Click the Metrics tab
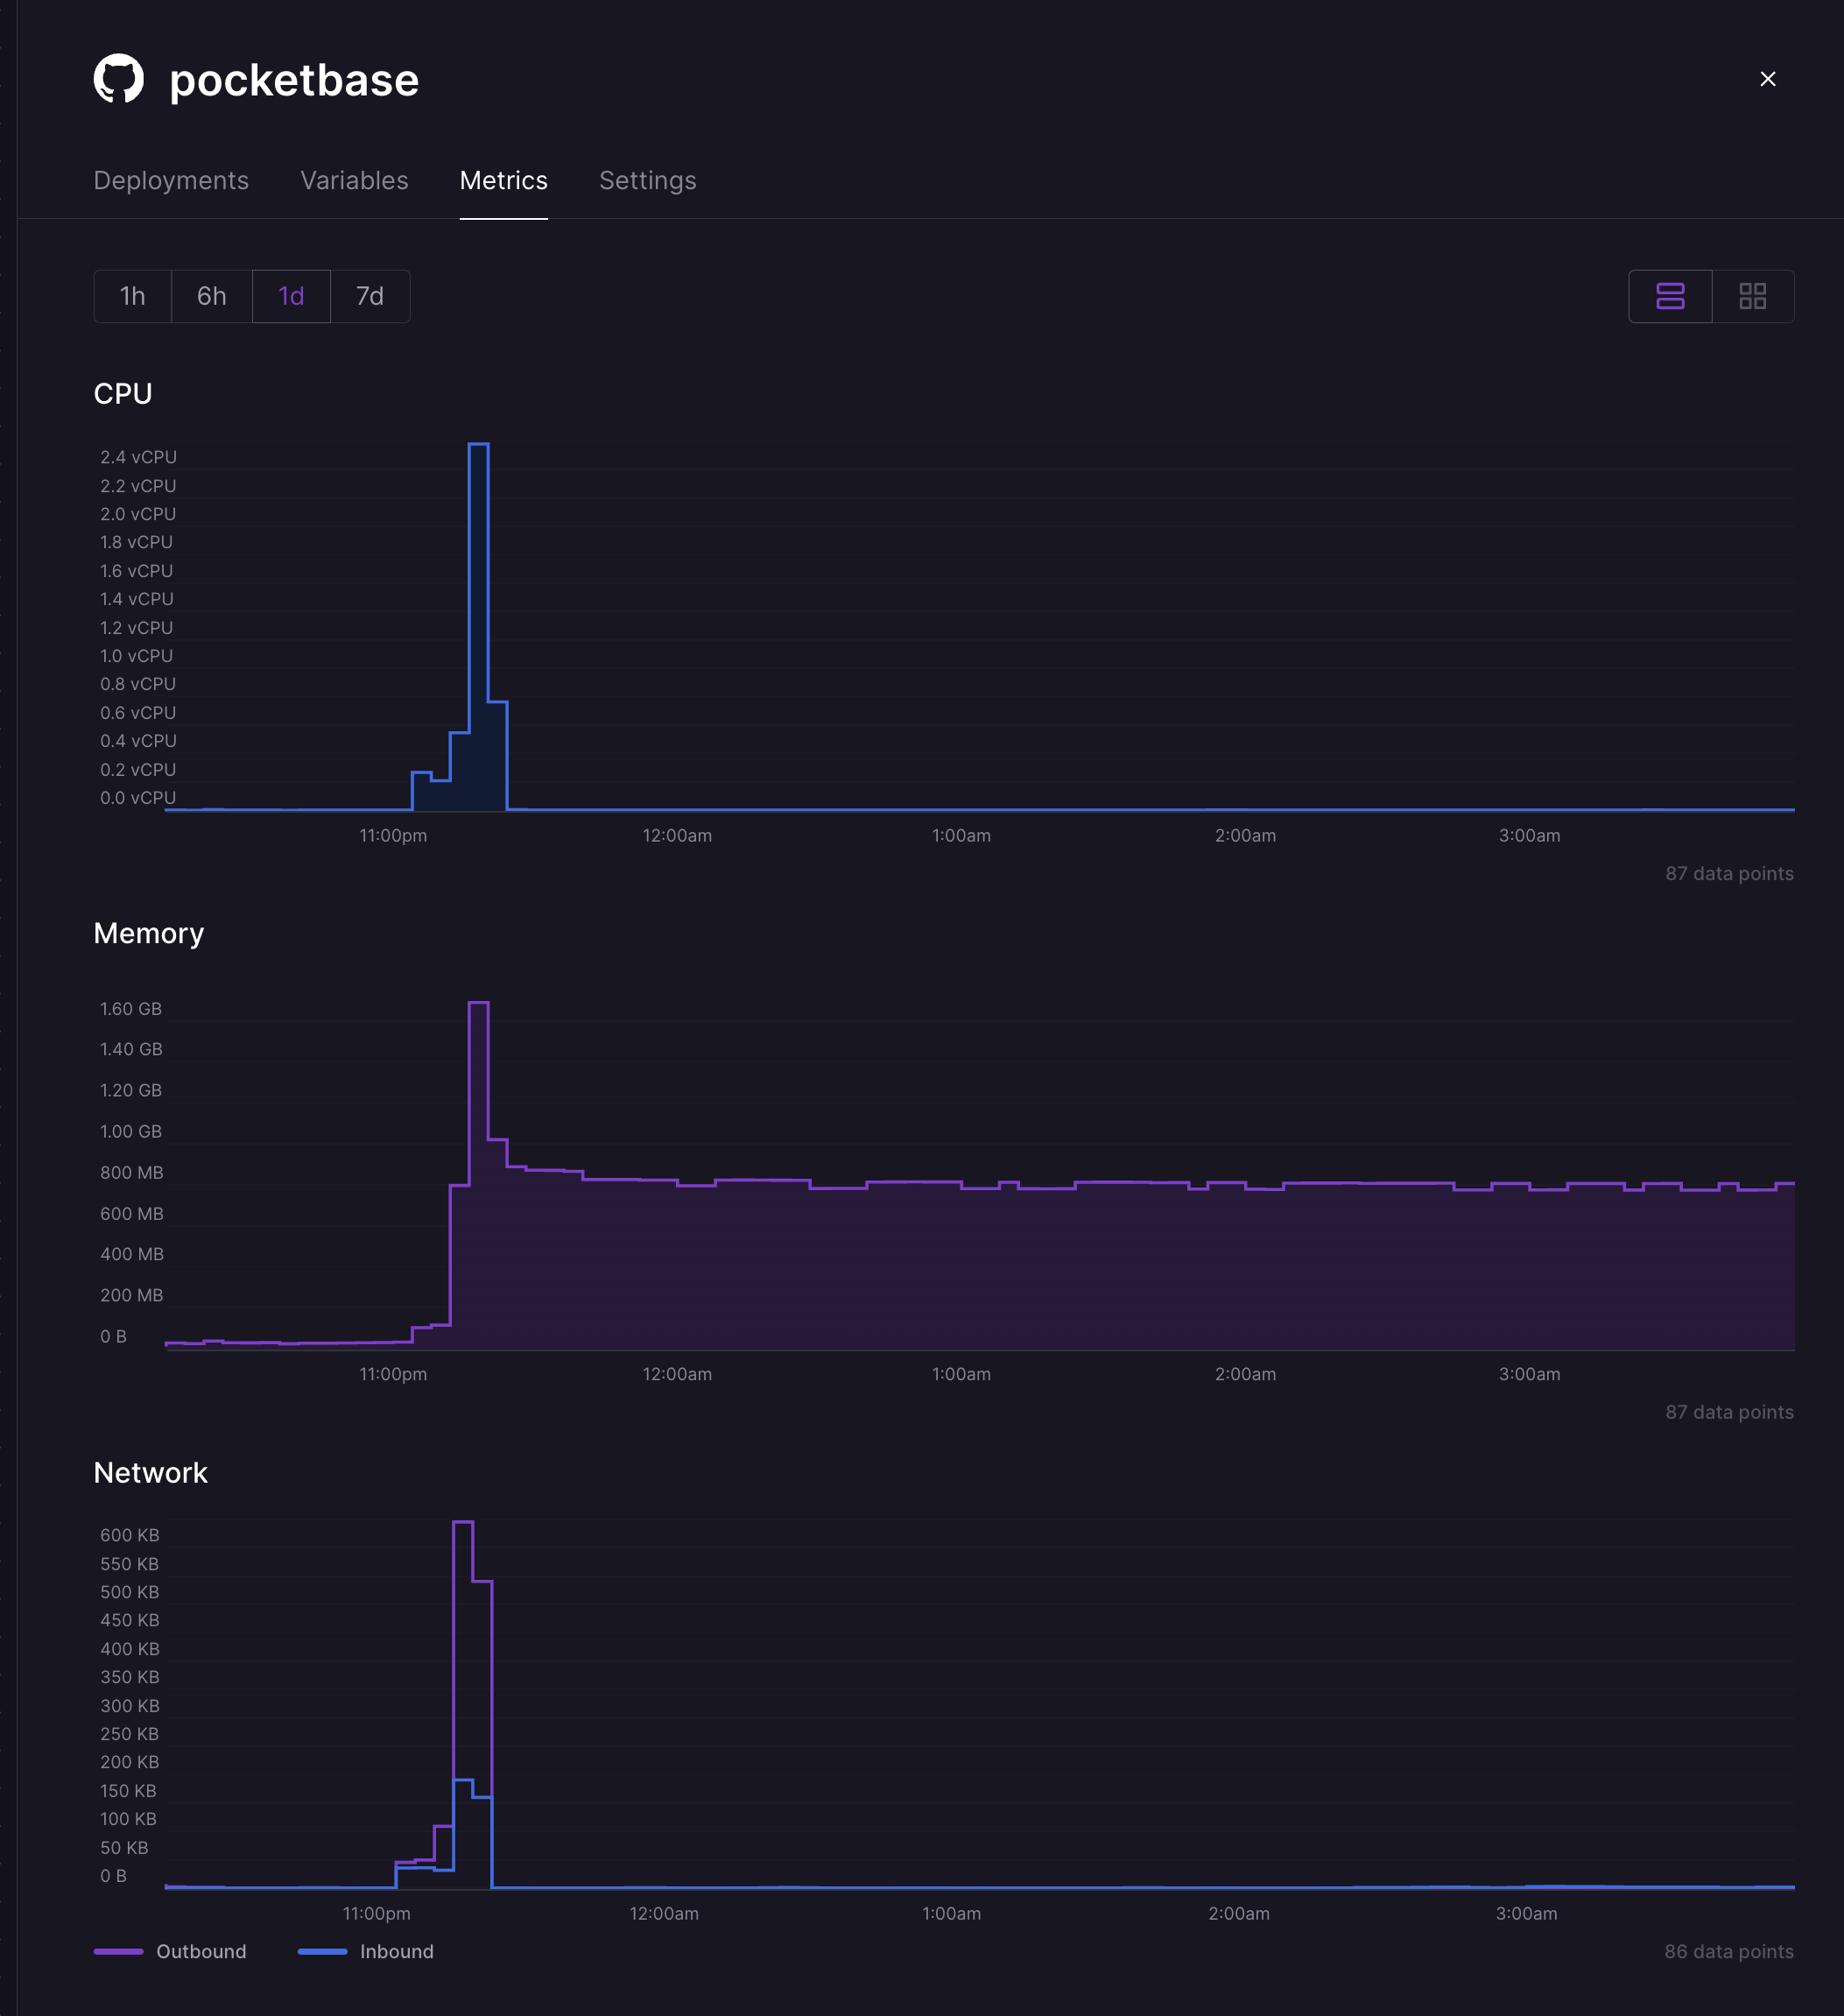 503,181
